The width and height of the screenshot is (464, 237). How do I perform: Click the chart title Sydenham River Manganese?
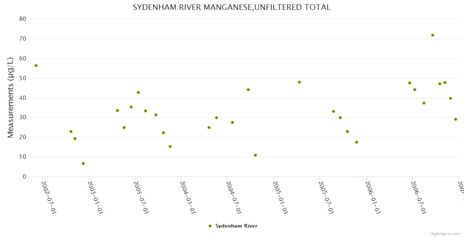232,7
